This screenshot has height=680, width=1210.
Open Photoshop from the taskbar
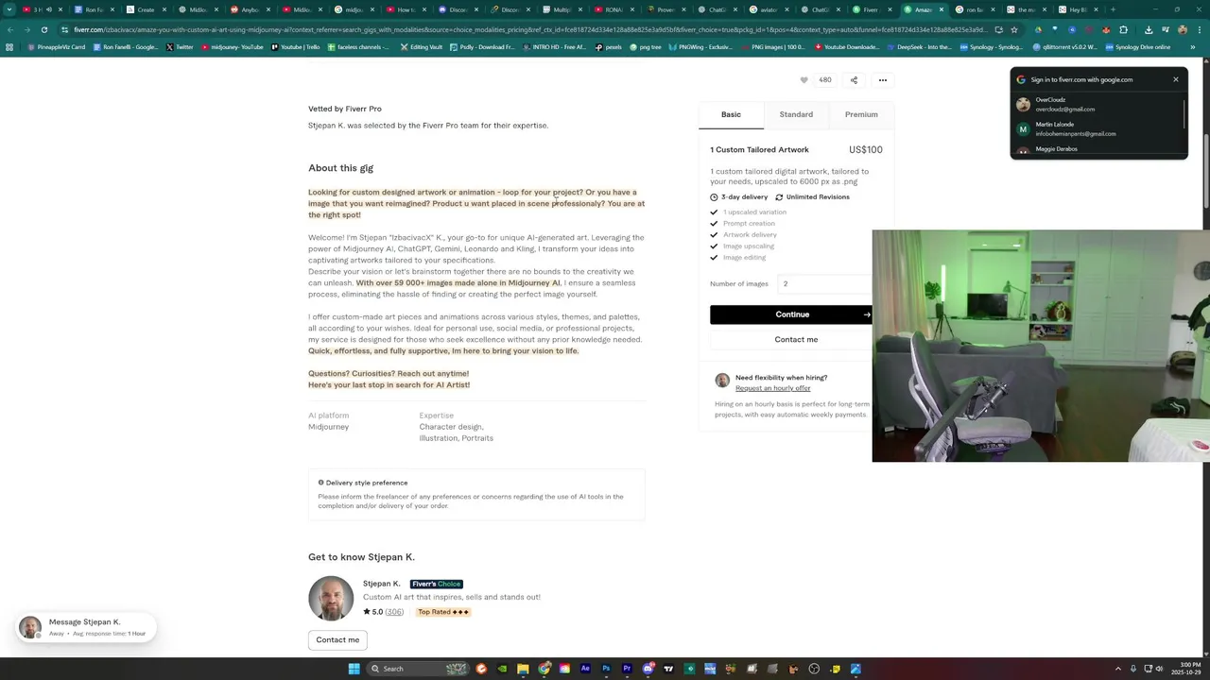(606, 669)
